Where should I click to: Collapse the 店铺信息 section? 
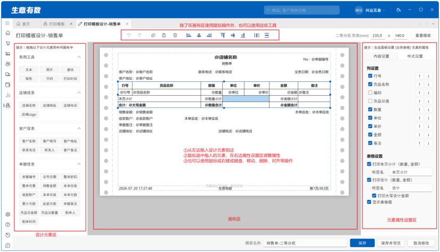pyautogui.click(x=79, y=93)
